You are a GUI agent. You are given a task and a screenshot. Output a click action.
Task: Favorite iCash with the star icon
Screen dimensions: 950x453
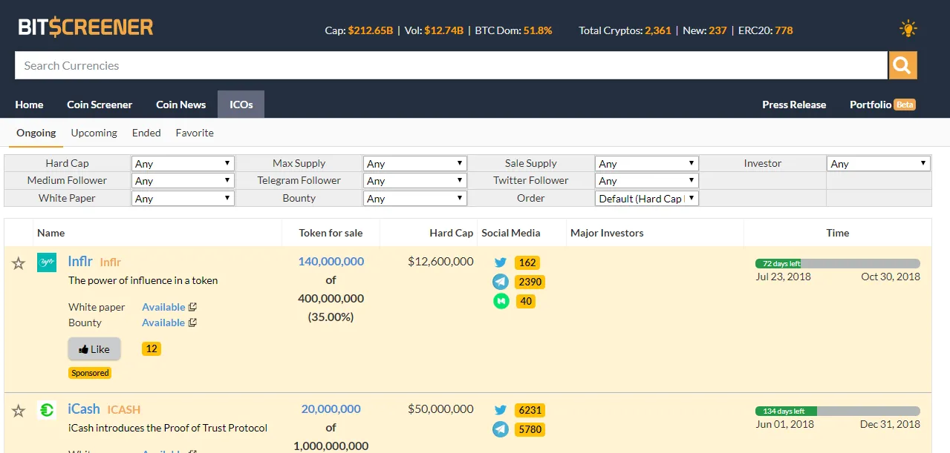(19, 410)
